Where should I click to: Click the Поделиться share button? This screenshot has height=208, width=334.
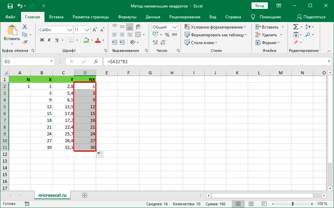coord(311,17)
